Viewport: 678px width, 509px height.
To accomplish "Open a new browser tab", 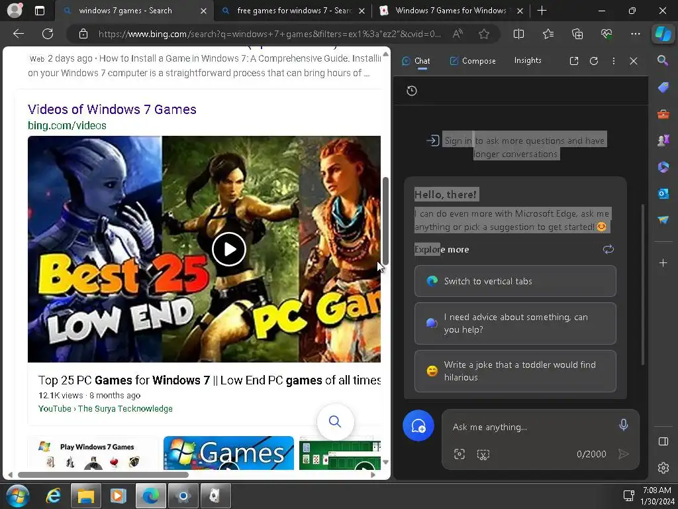I will click(x=542, y=11).
